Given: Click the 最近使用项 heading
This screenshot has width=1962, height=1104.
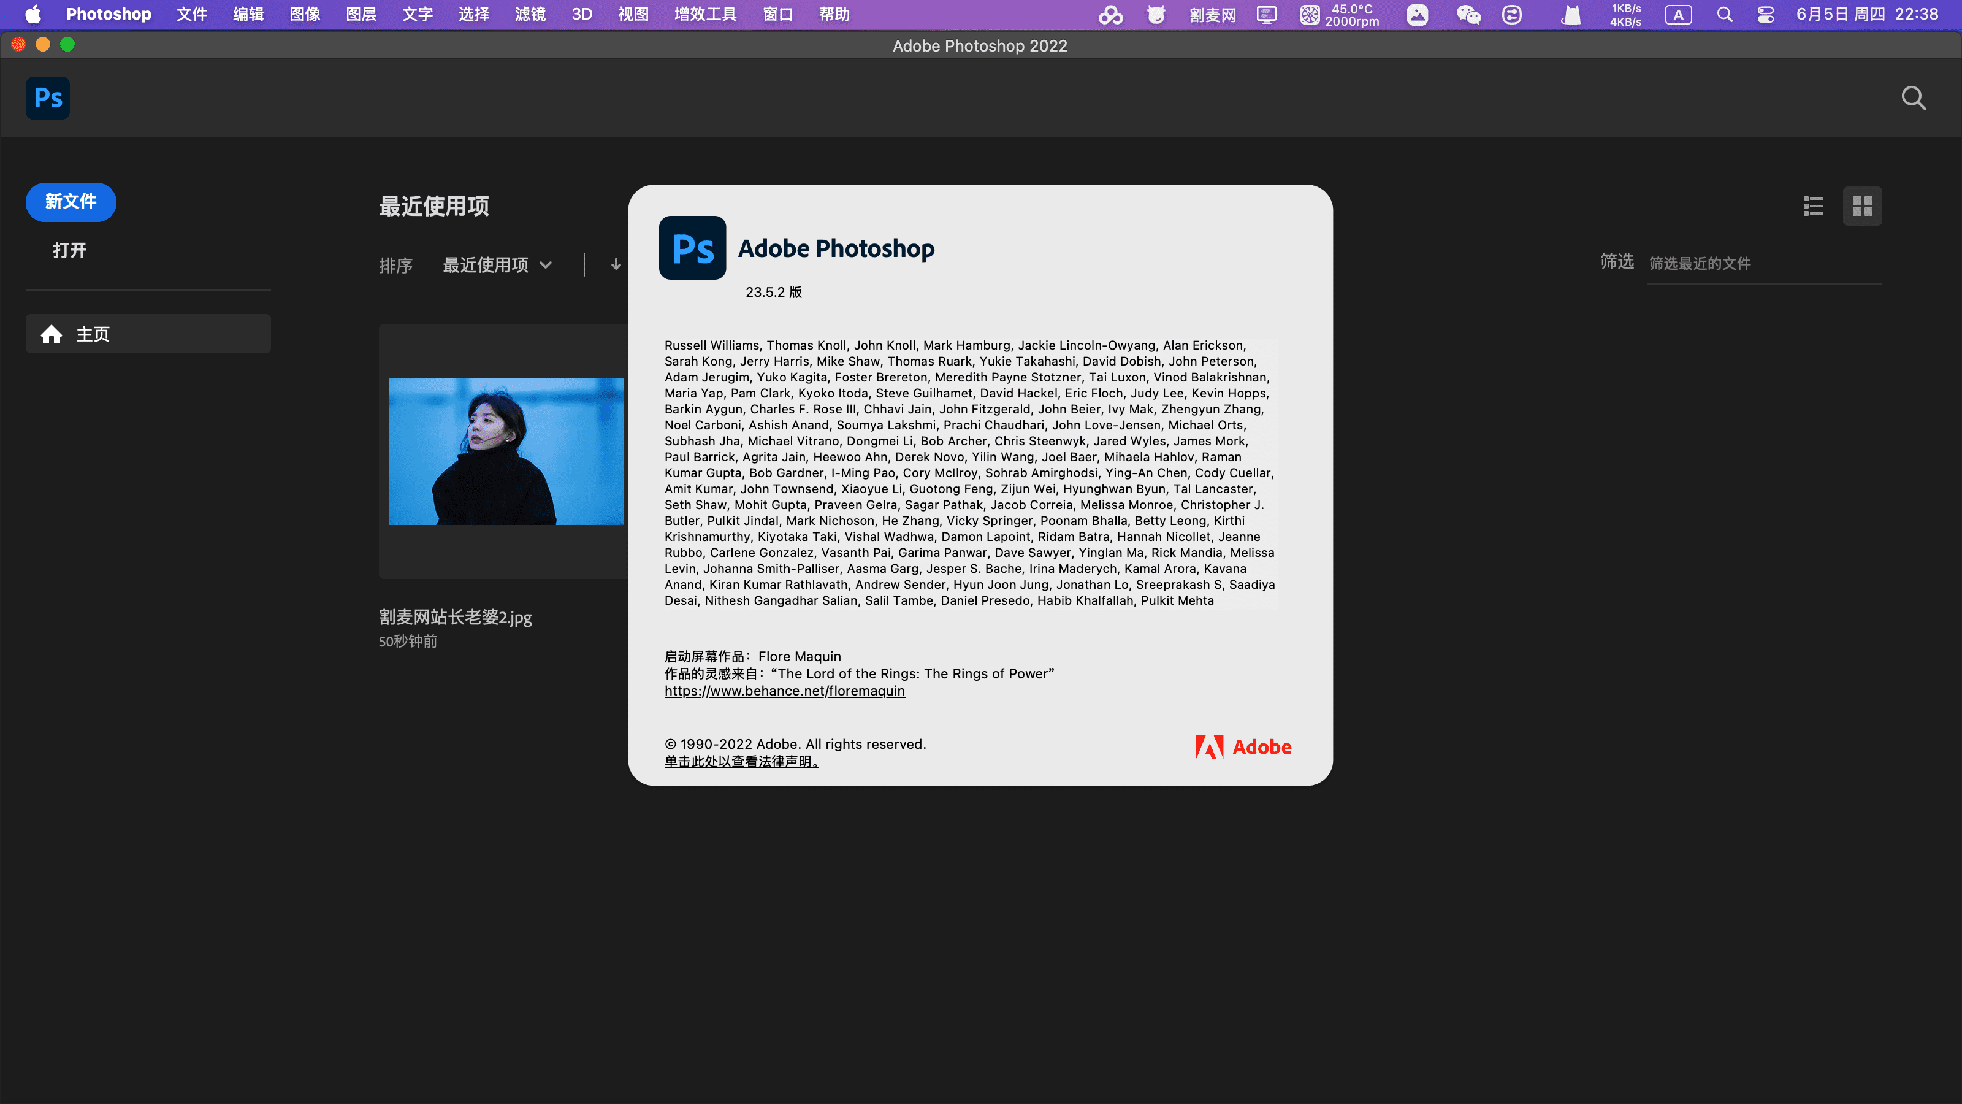Looking at the screenshot, I should (x=434, y=205).
